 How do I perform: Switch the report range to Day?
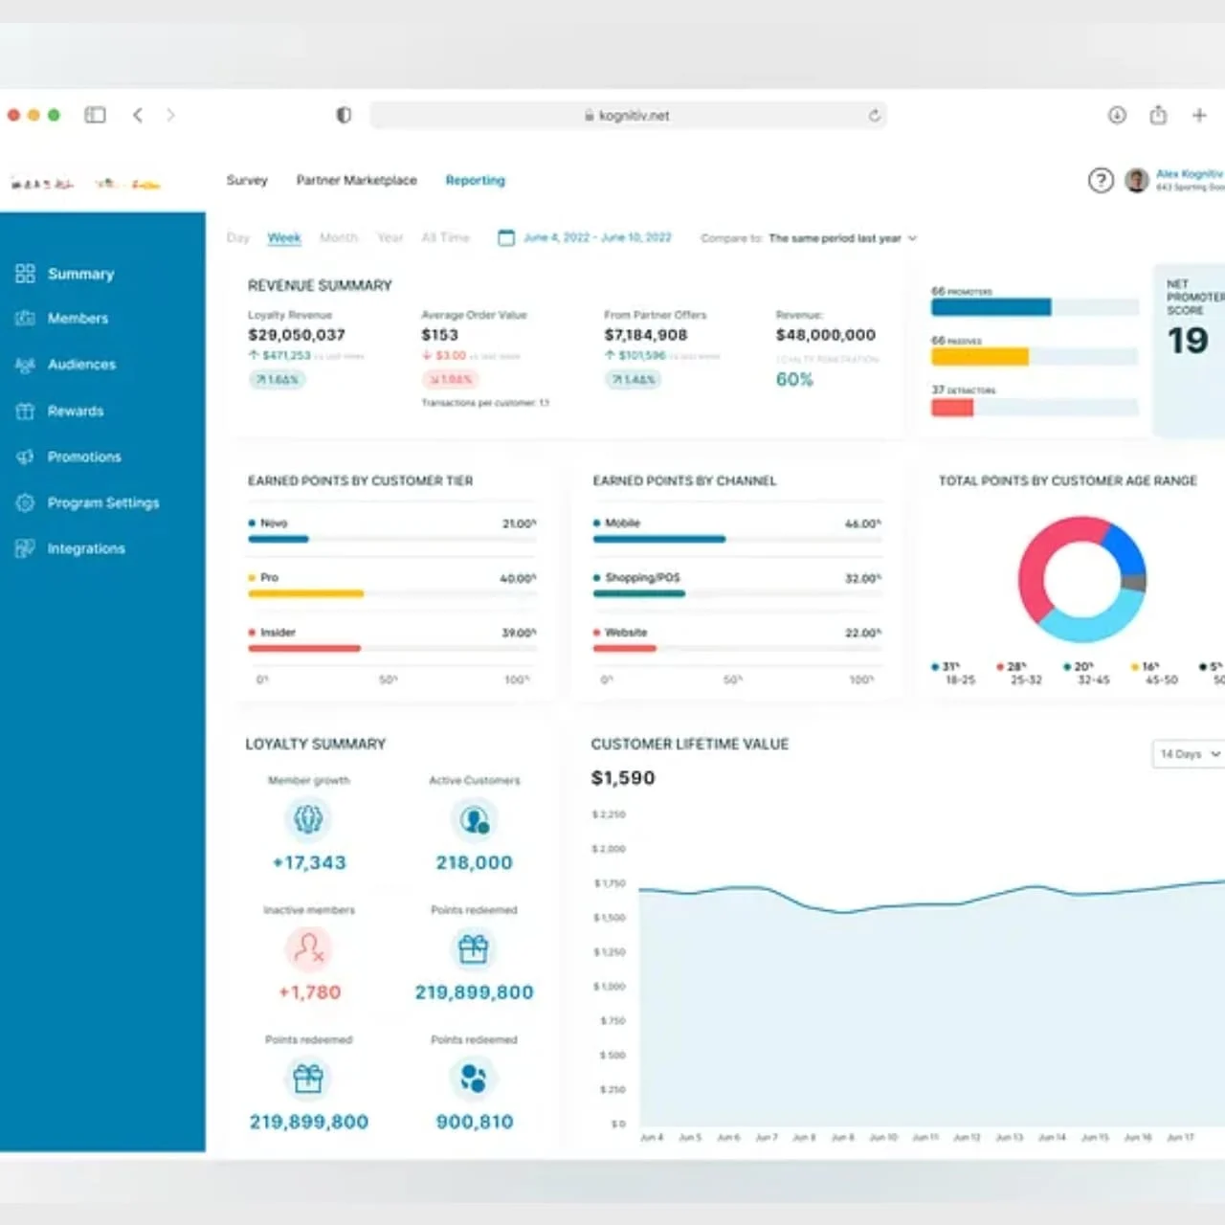point(237,237)
